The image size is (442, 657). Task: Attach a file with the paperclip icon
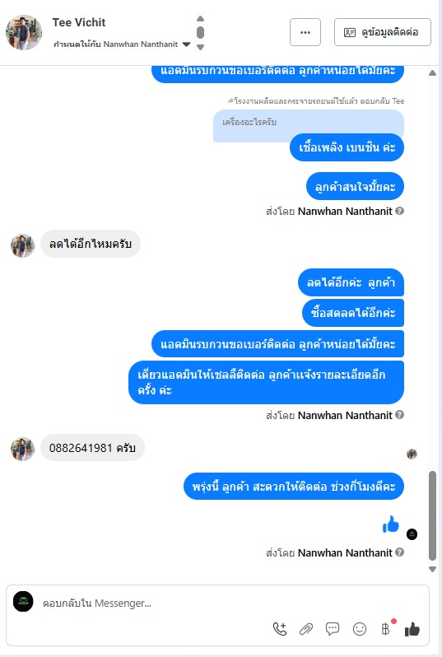tap(306, 629)
